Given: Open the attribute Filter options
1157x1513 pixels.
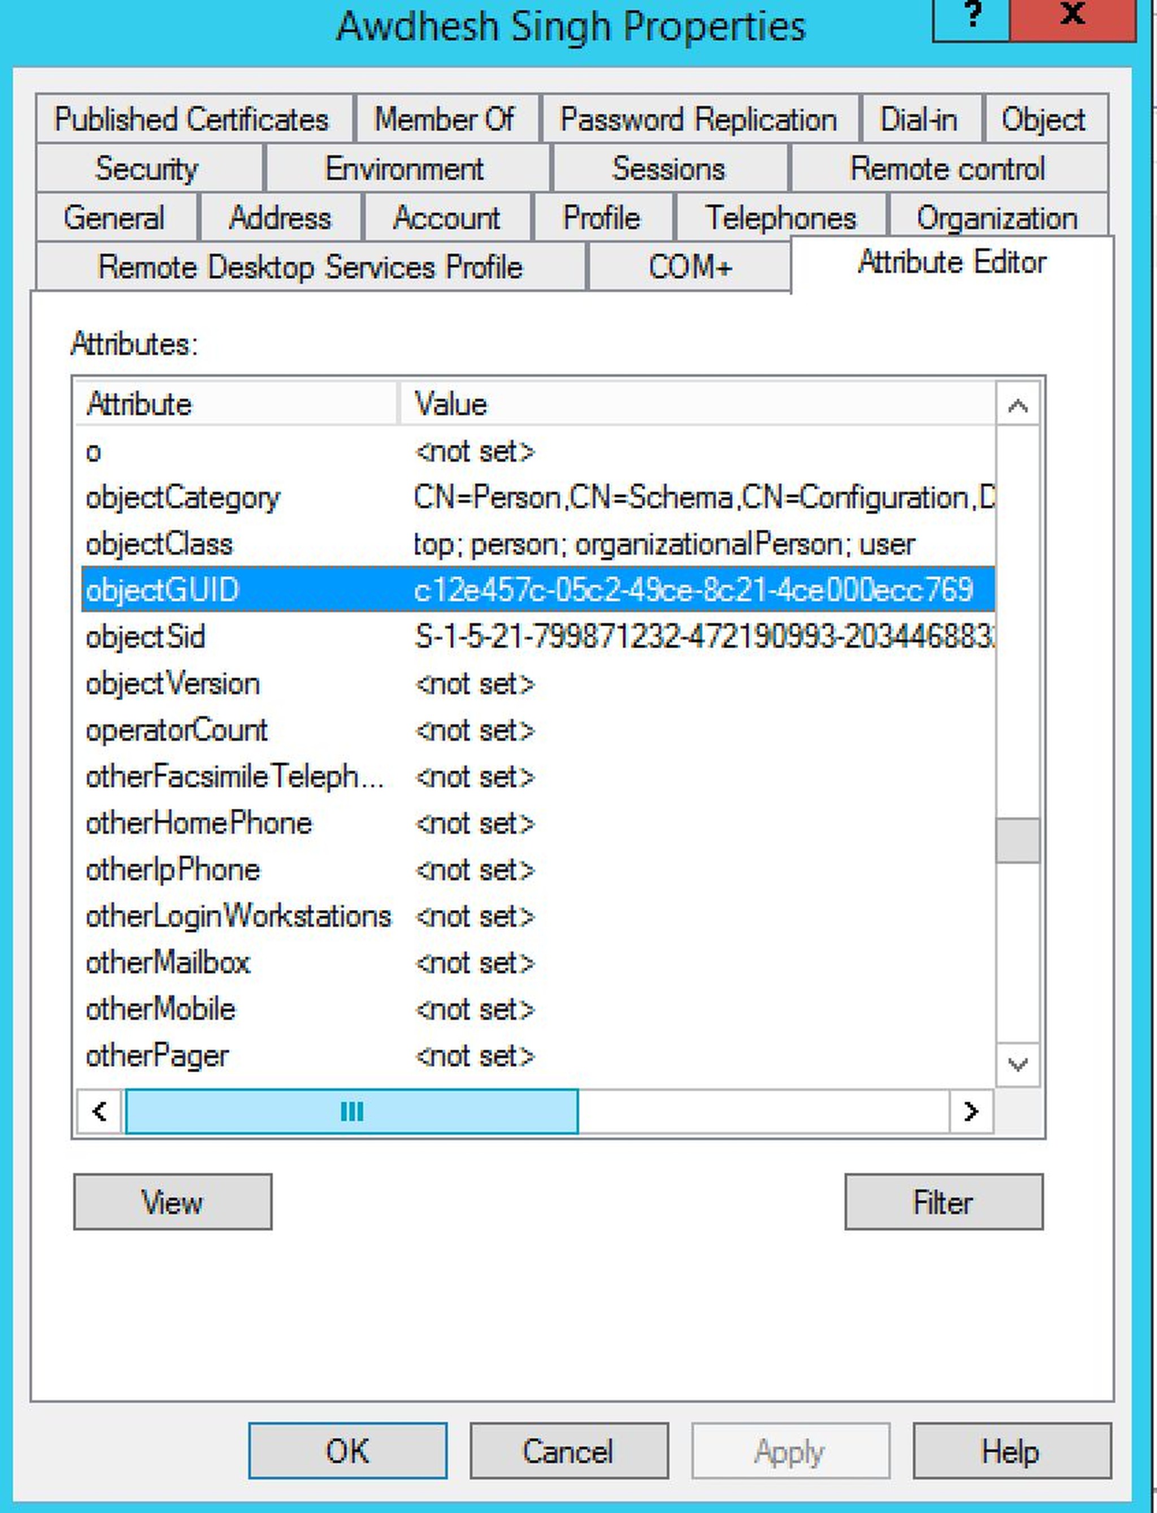Looking at the screenshot, I should coord(943,1202).
